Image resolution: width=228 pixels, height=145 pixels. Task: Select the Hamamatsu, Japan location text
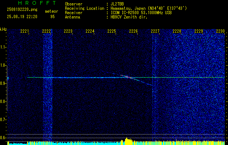point(149,8)
